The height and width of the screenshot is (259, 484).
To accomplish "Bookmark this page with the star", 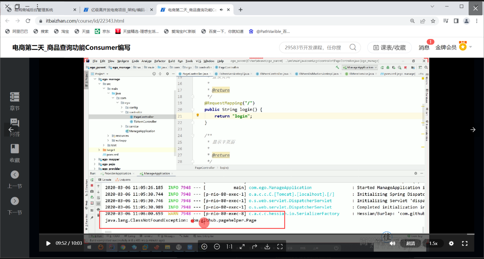I will [433, 21].
